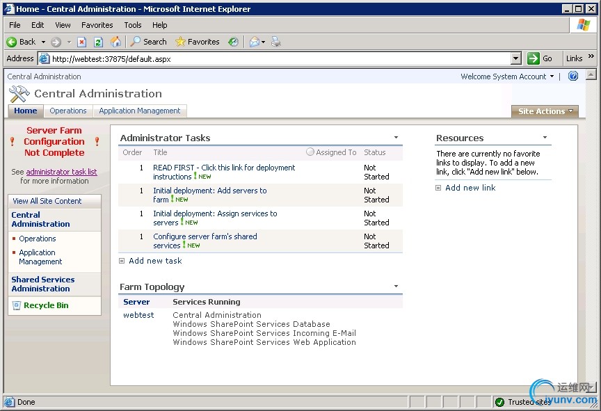Viewport: 601px width, 411px height.
Task: Click the Assigned To column icon
Action: [310, 152]
